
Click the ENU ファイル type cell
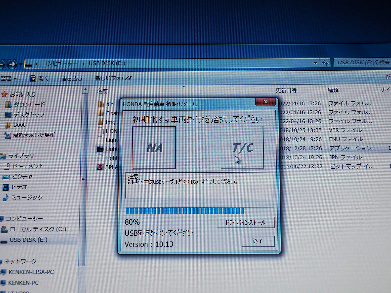tap(346, 139)
